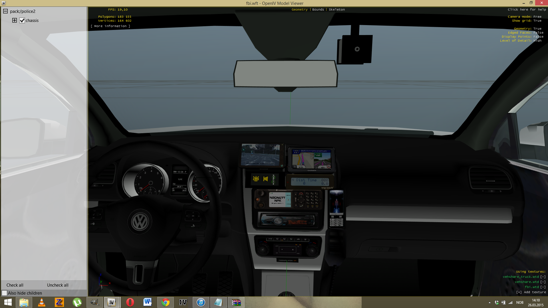Toggle the Edged Faces setting

(525, 33)
